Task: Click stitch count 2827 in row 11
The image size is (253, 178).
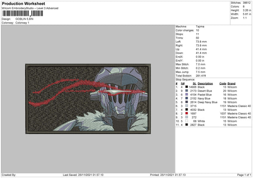Action: click(x=193, y=125)
